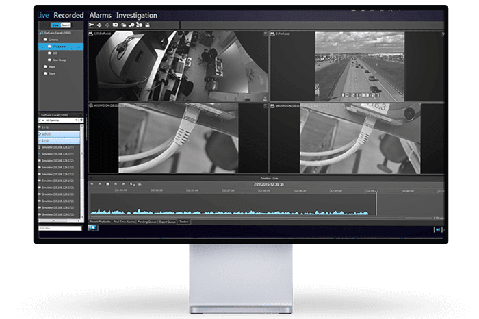Click the top-right corner icon of the bottom-left pane

point(266,105)
